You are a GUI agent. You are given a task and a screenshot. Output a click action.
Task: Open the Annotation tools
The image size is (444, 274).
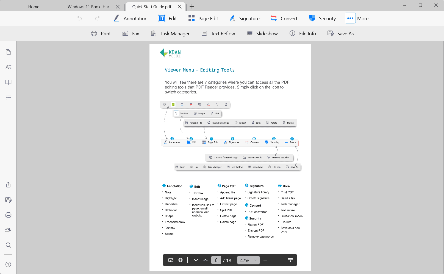click(131, 18)
